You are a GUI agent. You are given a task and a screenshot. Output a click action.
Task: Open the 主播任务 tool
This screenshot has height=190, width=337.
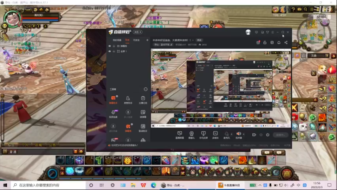[x=143, y=100]
